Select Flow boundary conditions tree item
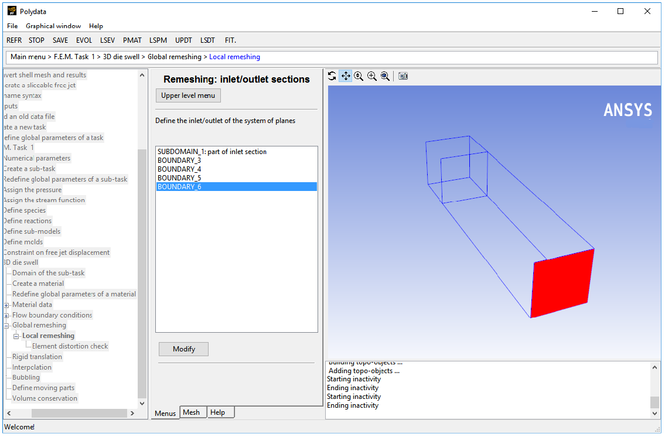The image size is (665, 437). click(52, 315)
